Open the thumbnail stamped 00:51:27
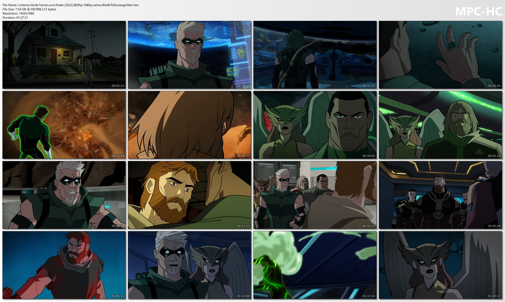The image size is (505, 302). 189,195
